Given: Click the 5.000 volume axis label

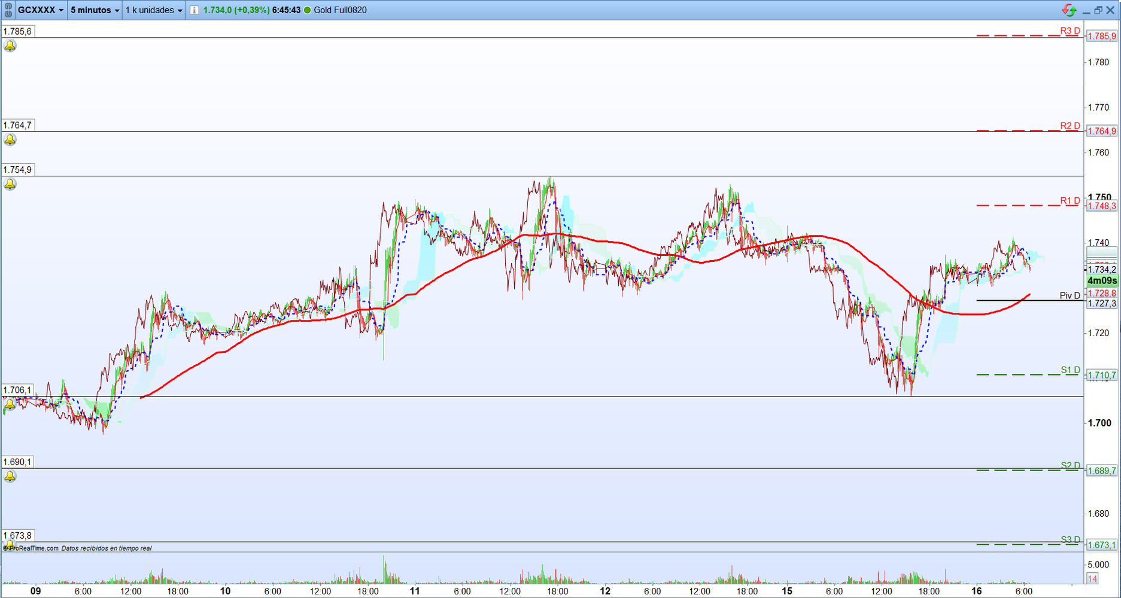Looking at the screenshot, I should click(1098, 564).
